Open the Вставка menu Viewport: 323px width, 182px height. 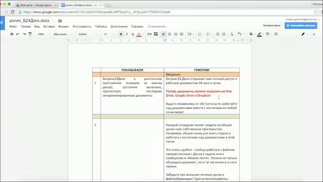[49, 26]
